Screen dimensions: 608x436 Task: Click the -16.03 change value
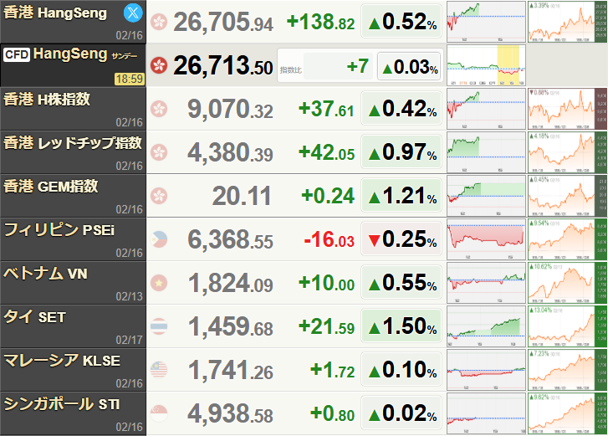coord(330,239)
